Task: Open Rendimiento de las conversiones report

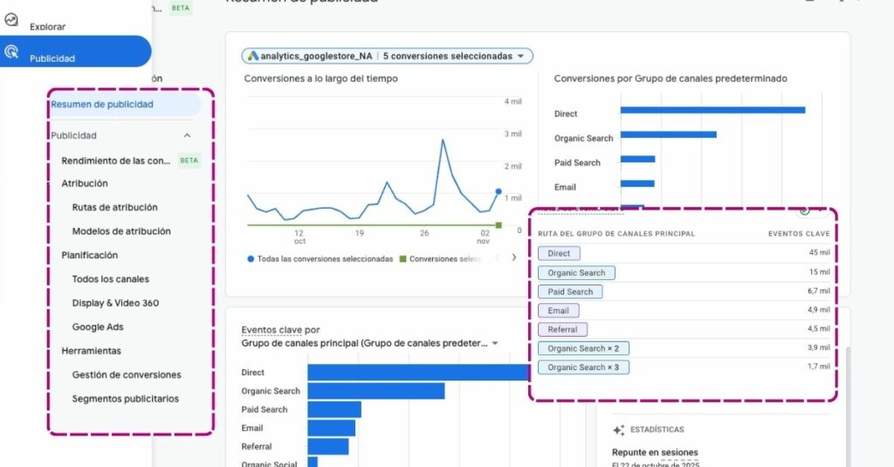Action: tap(116, 161)
